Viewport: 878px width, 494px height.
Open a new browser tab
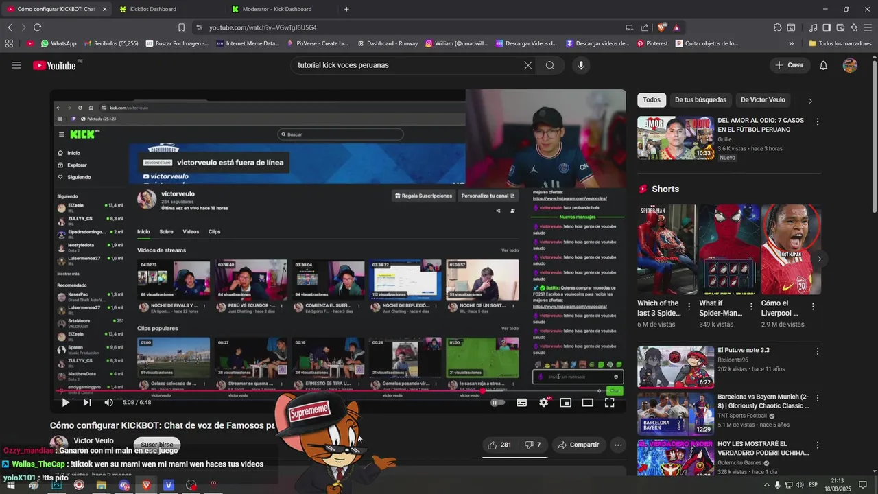click(346, 9)
